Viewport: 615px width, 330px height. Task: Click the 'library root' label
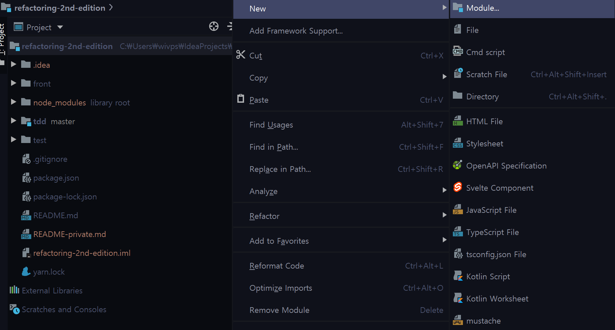(110, 103)
